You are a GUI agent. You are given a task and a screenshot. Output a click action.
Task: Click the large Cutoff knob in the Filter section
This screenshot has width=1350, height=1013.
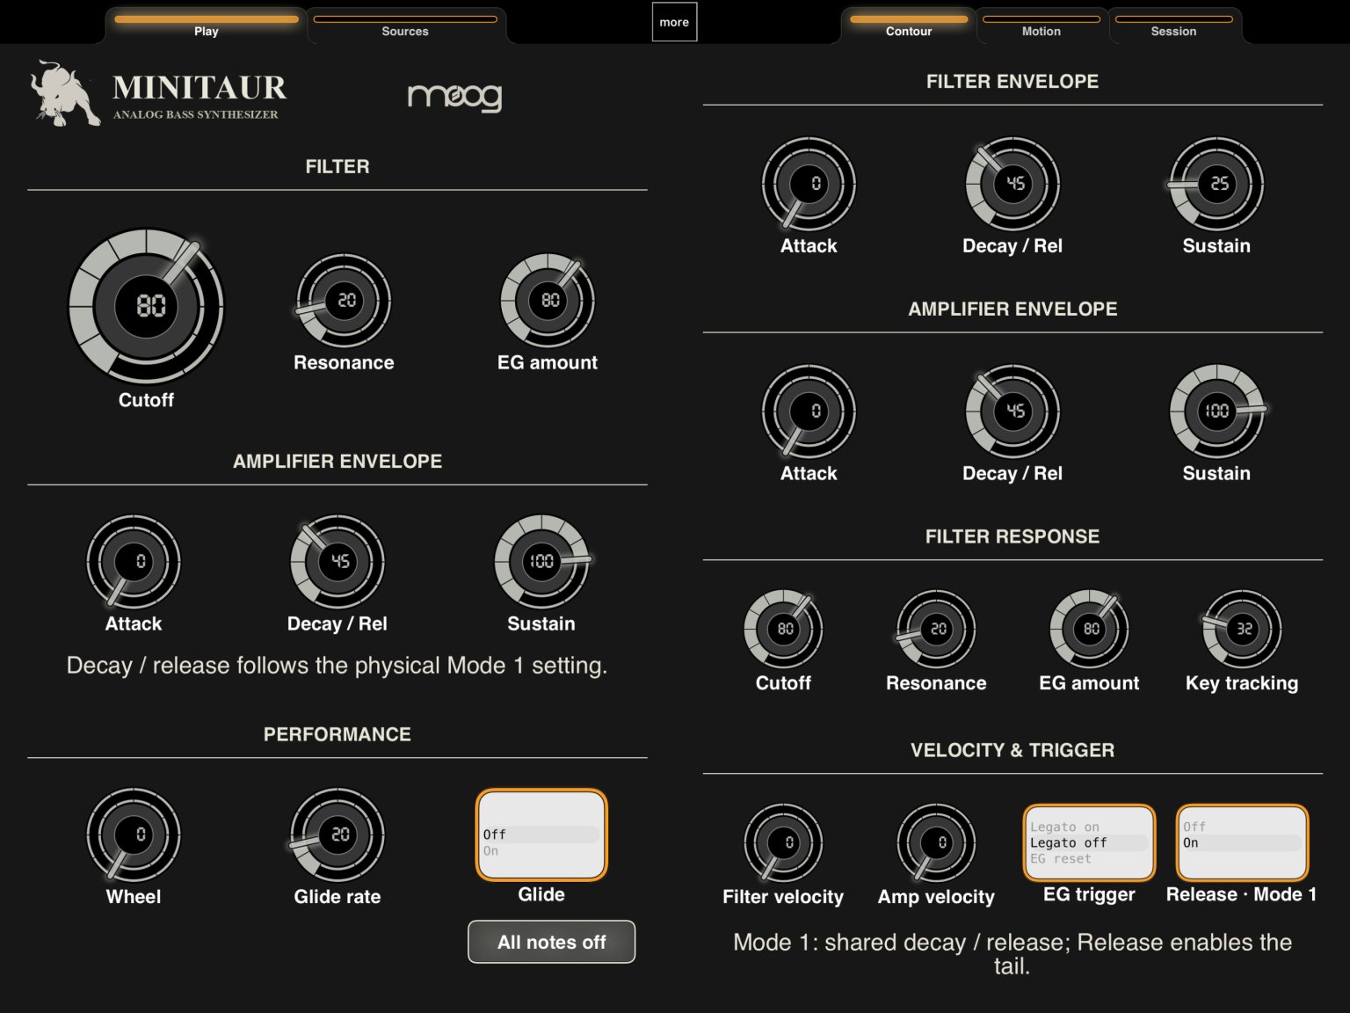[147, 305]
